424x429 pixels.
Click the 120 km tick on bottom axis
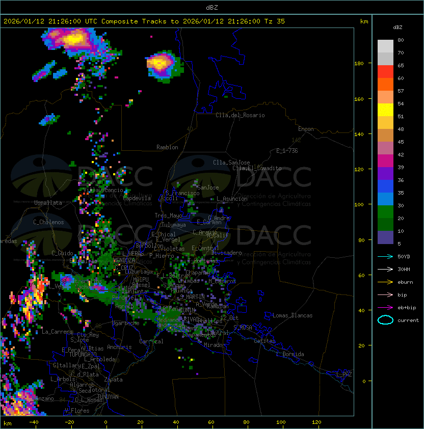316,422
